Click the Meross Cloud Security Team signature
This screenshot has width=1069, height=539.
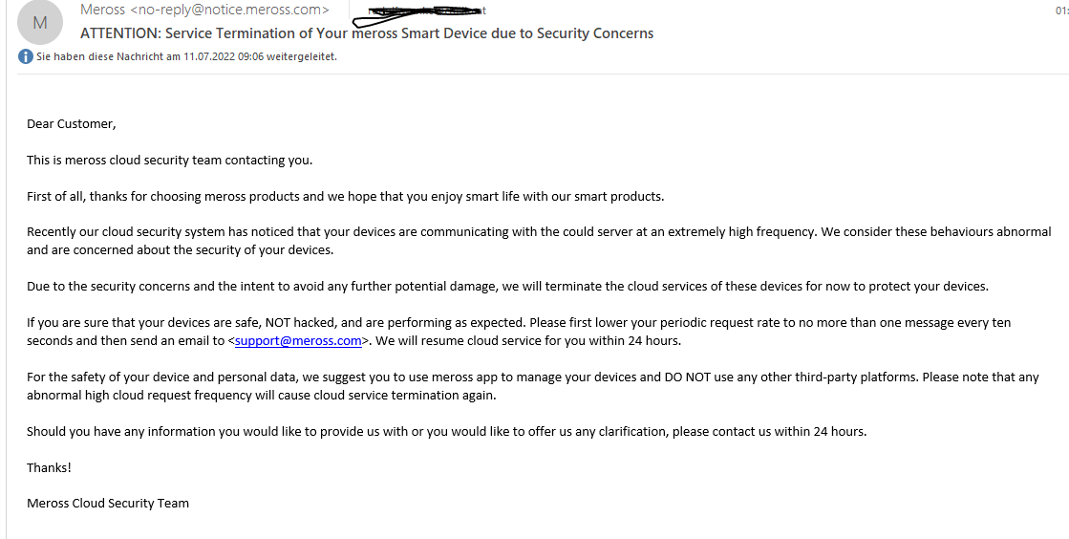(x=108, y=504)
